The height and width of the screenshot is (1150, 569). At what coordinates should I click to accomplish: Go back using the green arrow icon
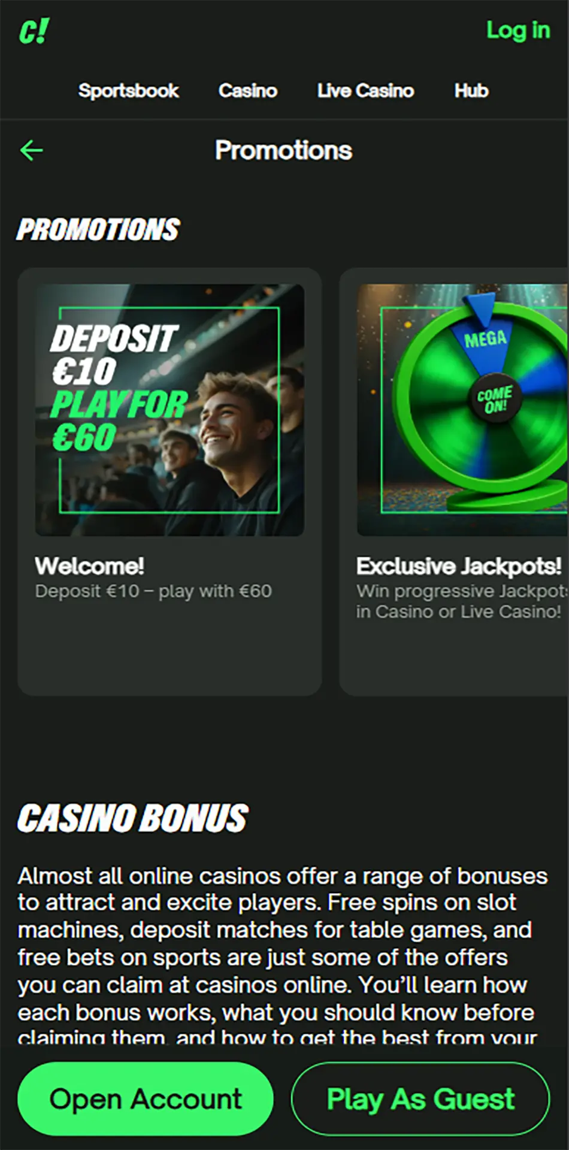pos(31,150)
